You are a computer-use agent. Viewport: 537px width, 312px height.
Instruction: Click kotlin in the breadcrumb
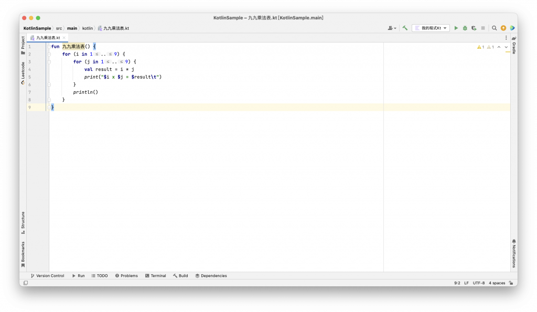(88, 28)
